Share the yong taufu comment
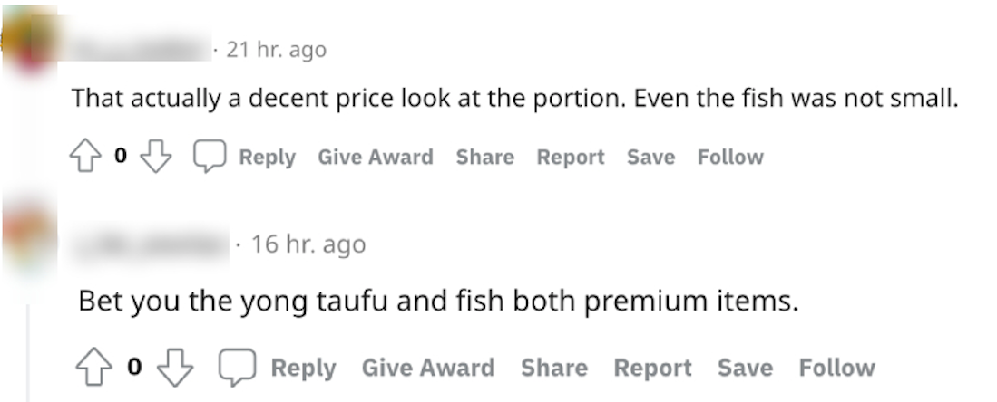The width and height of the screenshot is (997, 402). (x=553, y=368)
